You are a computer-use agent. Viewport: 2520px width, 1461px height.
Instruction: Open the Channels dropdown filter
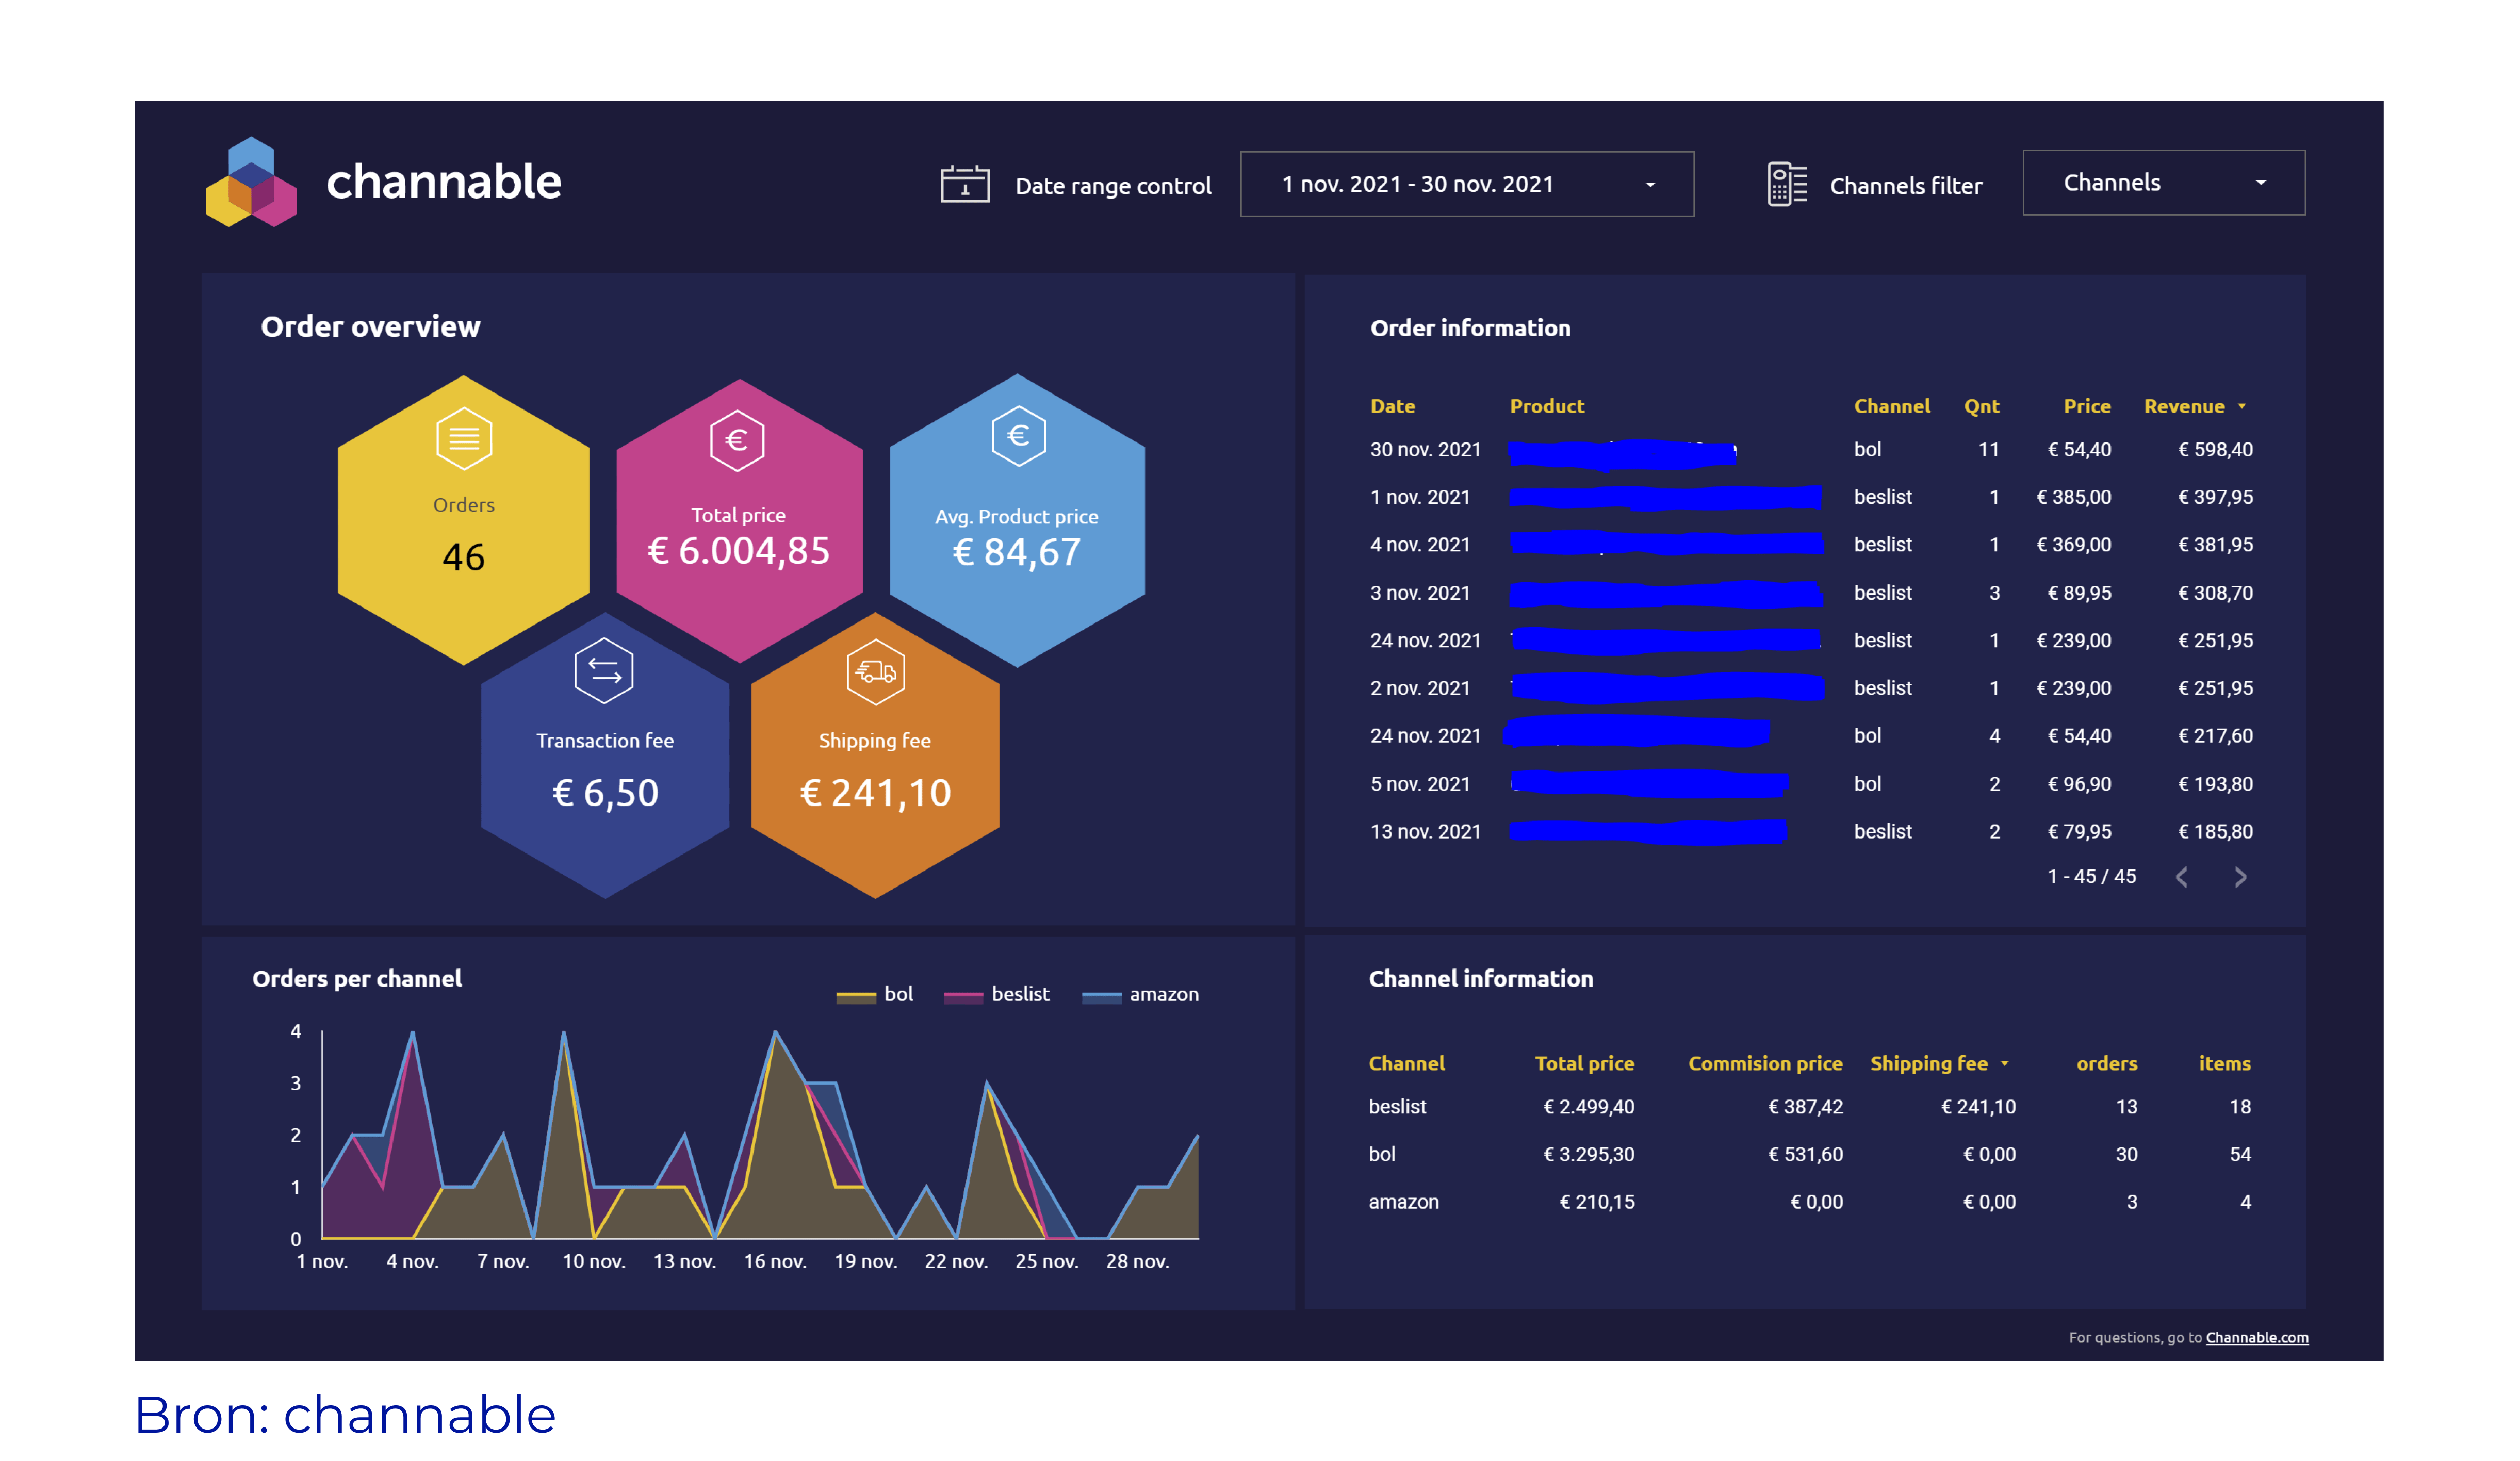2163,183
